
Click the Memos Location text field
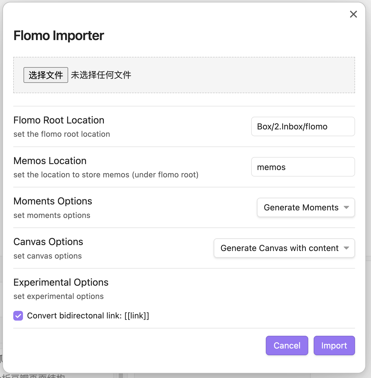coord(303,167)
